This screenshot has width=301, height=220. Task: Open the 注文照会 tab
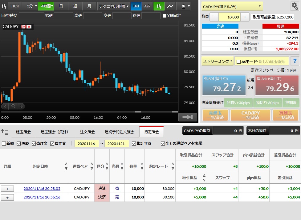point(87,132)
